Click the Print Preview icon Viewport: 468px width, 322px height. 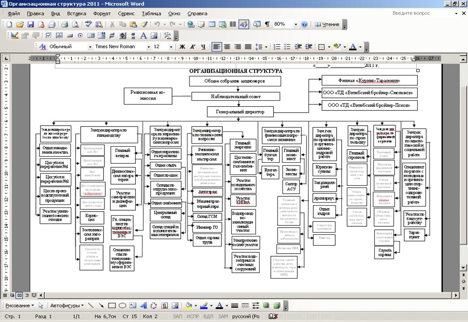74,25
